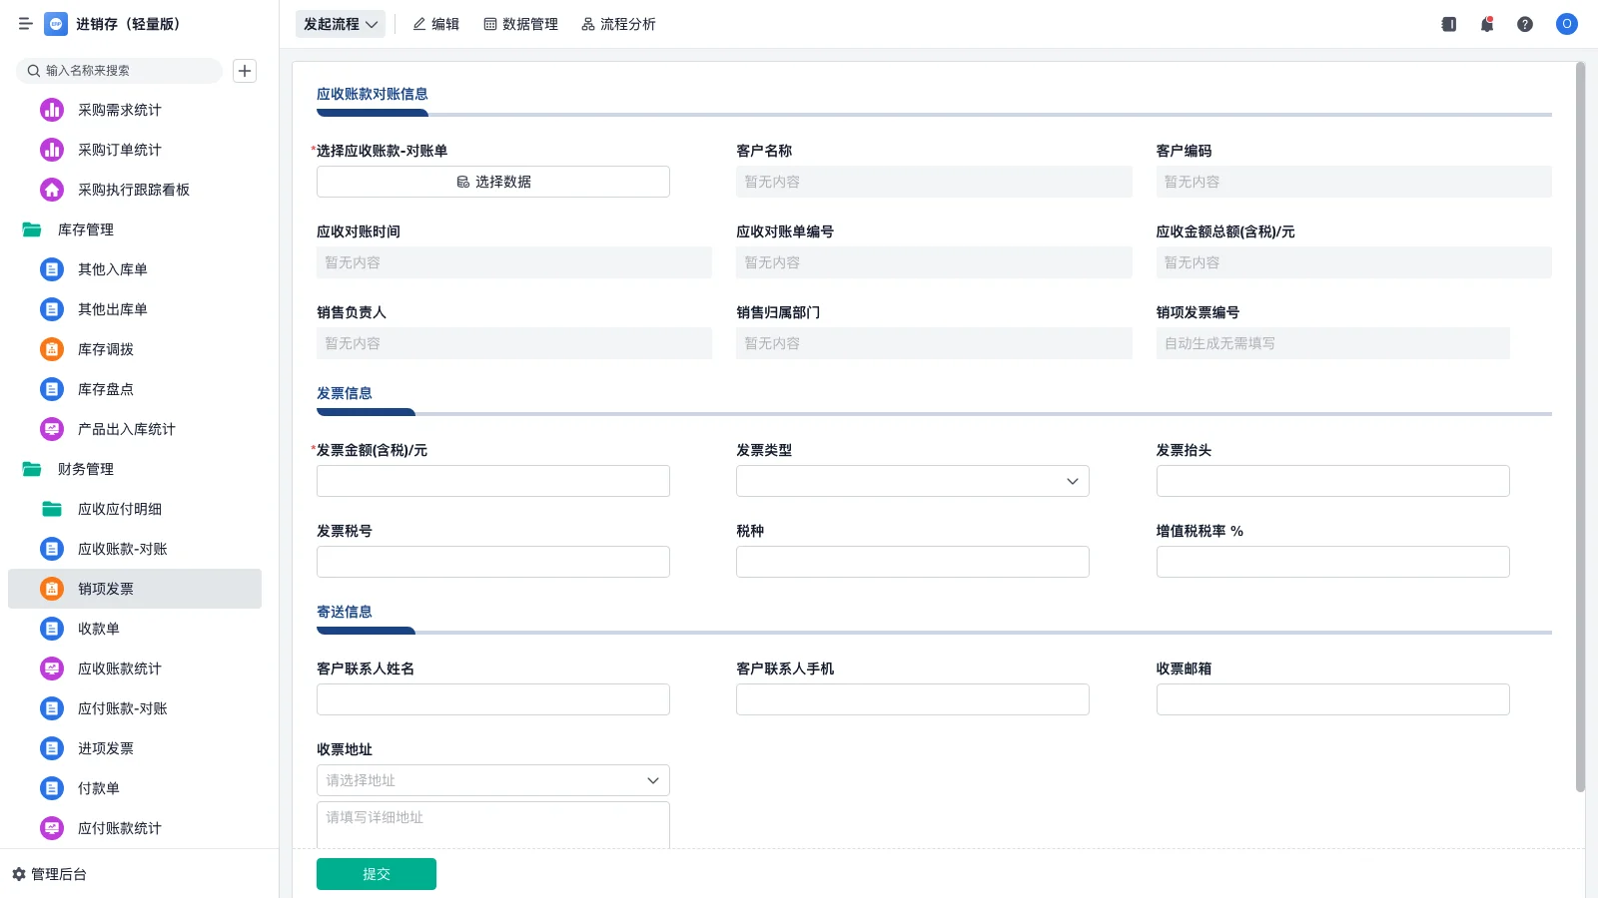Screen dimensions: 1598x898
Task: Switch to 编辑 tab
Action: click(436, 24)
